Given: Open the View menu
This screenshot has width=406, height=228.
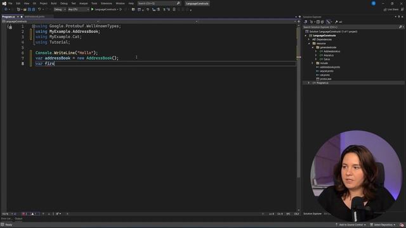Looking at the screenshot, I should 27,3.
